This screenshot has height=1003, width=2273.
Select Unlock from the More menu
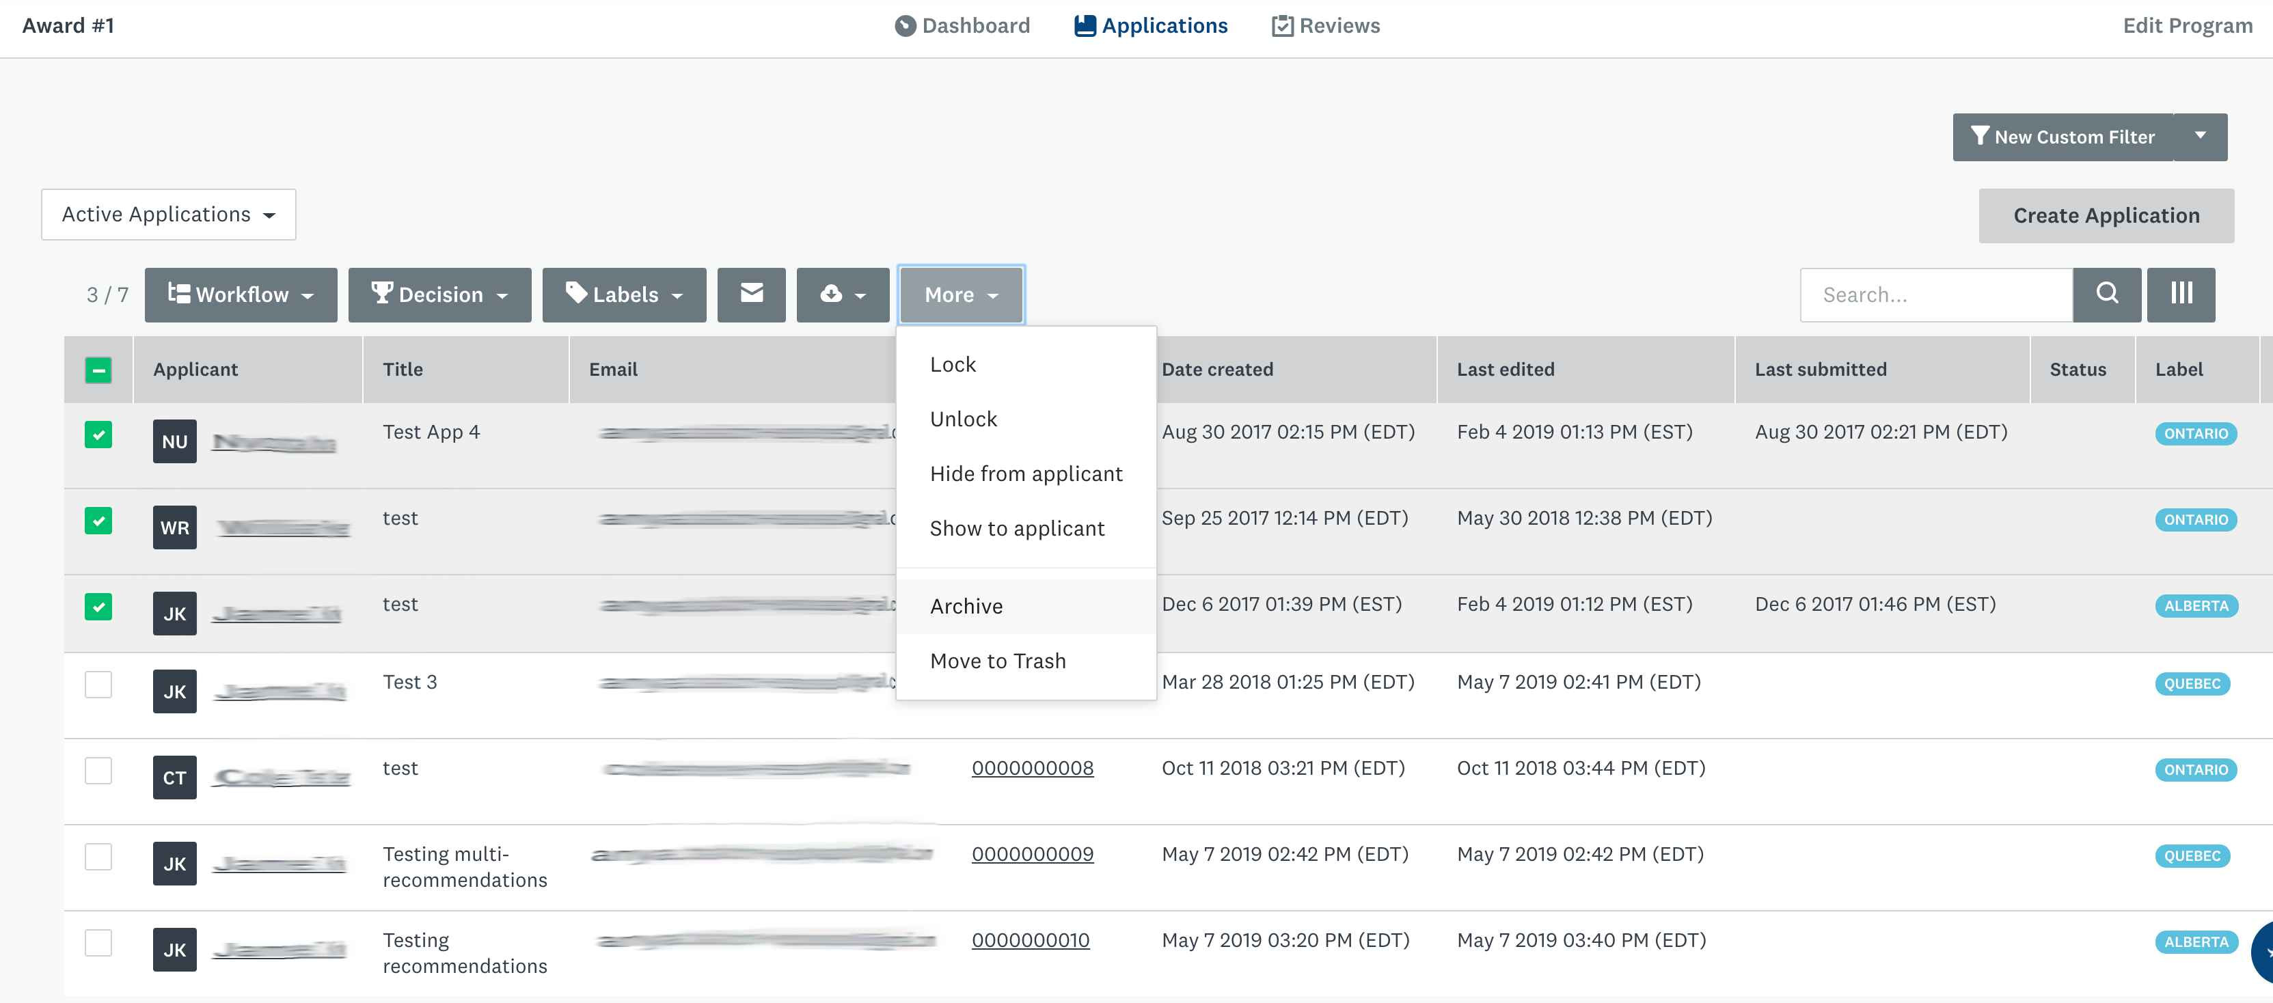(1026, 419)
